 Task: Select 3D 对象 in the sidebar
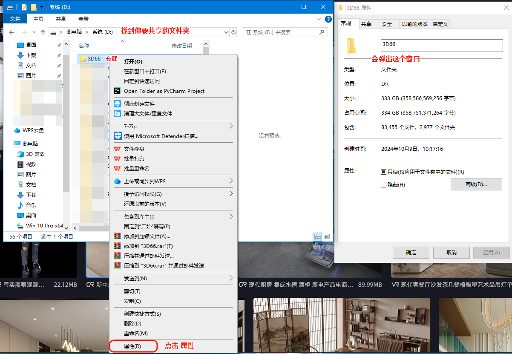pos(35,154)
